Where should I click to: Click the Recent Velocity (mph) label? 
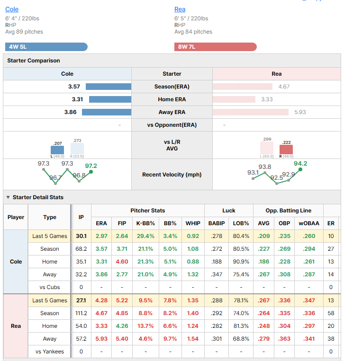click(x=172, y=175)
